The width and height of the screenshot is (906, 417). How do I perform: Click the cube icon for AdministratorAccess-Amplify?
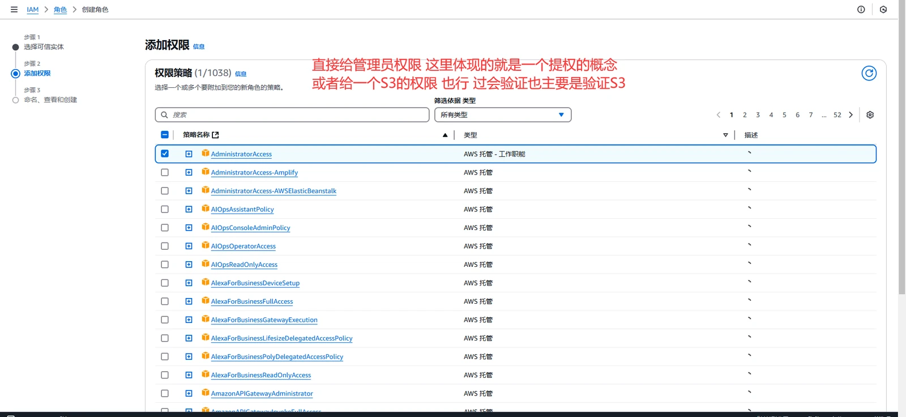click(x=206, y=172)
